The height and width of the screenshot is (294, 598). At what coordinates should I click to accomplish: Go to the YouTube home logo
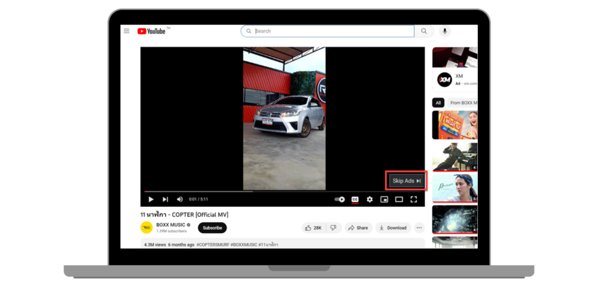[151, 31]
